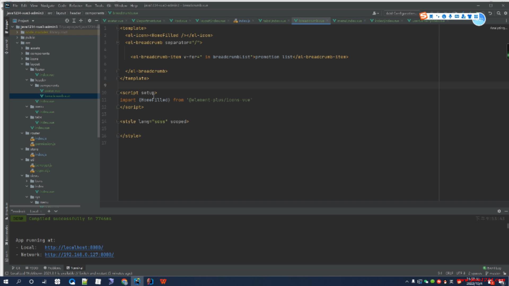Switch to the avatar.vue editor tab
The image size is (509, 286).
click(x=115, y=21)
